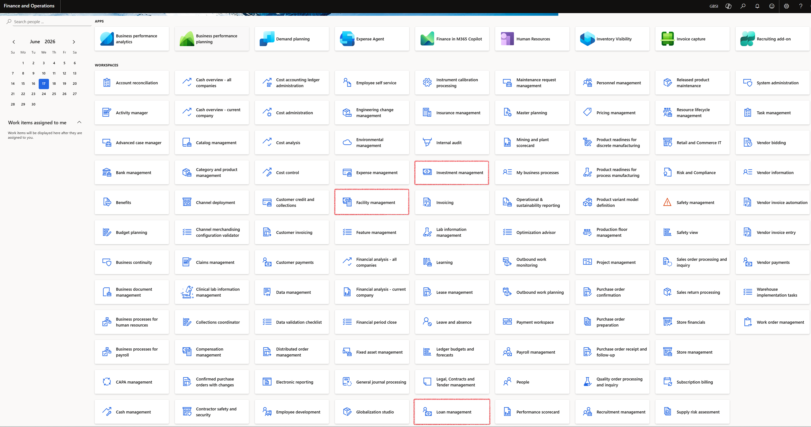Open Payroll management workspace

pyautogui.click(x=532, y=352)
